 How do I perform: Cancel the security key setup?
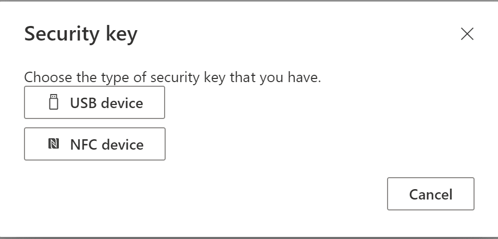pyautogui.click(x=431, y=194)
